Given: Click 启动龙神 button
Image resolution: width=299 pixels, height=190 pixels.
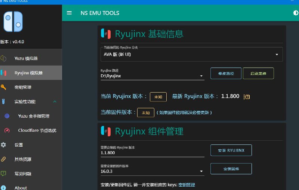Looking at the screenshot, I should [x=258, y=73].
